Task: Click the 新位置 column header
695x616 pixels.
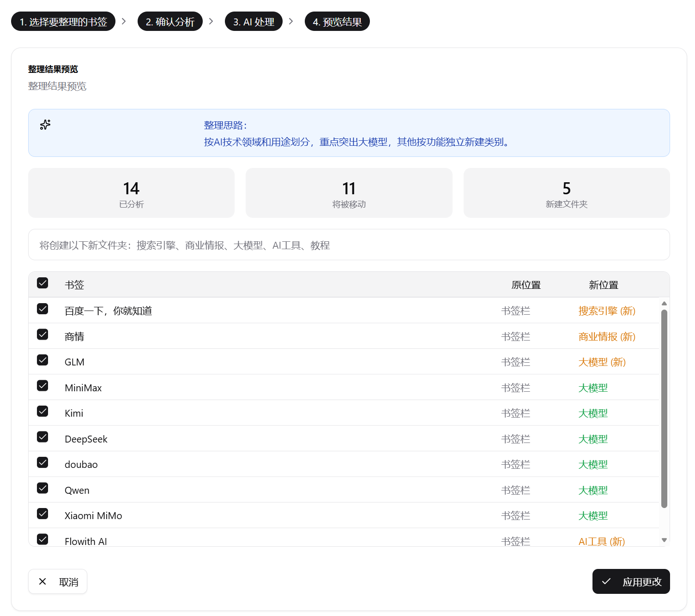Action: 604,285
